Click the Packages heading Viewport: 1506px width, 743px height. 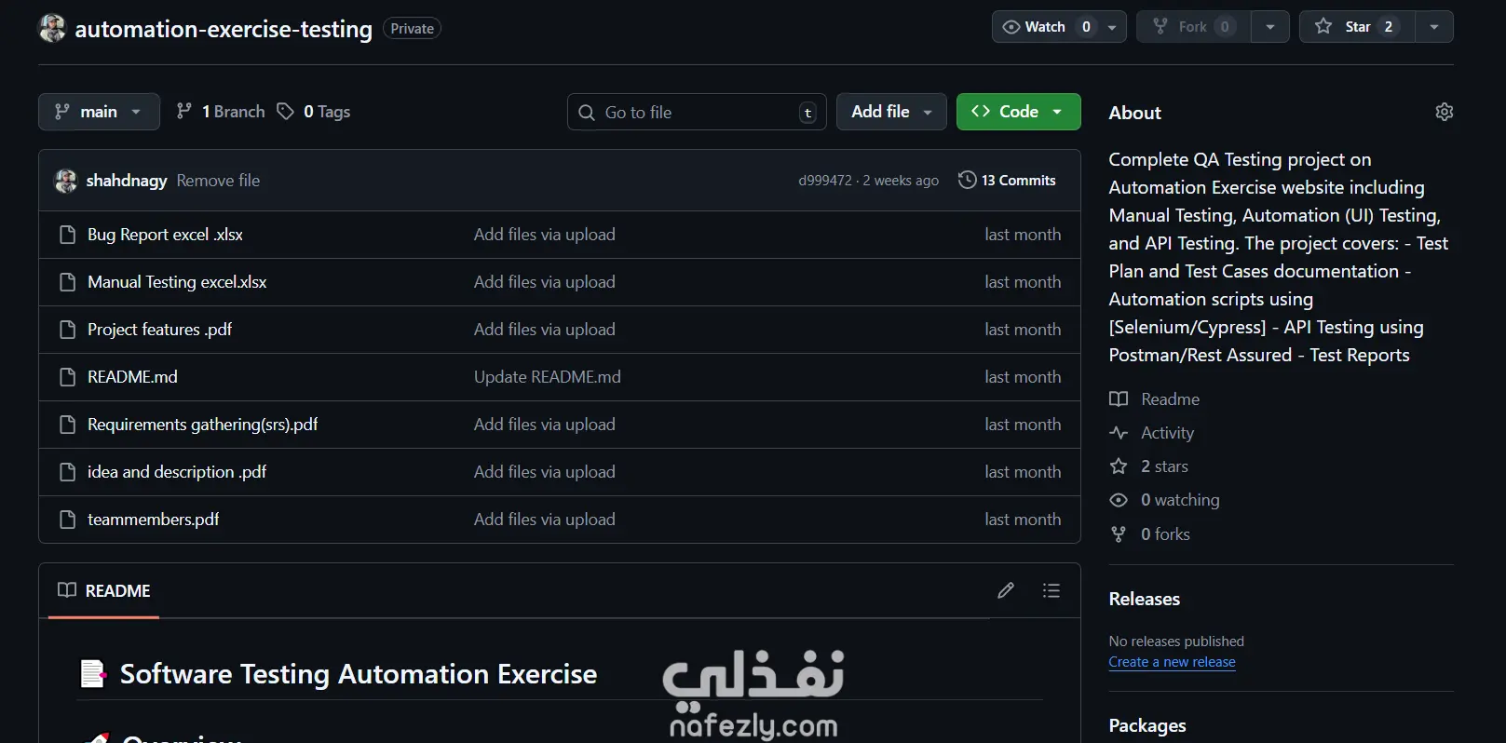pyautogui.click(x=1147, y=725)
